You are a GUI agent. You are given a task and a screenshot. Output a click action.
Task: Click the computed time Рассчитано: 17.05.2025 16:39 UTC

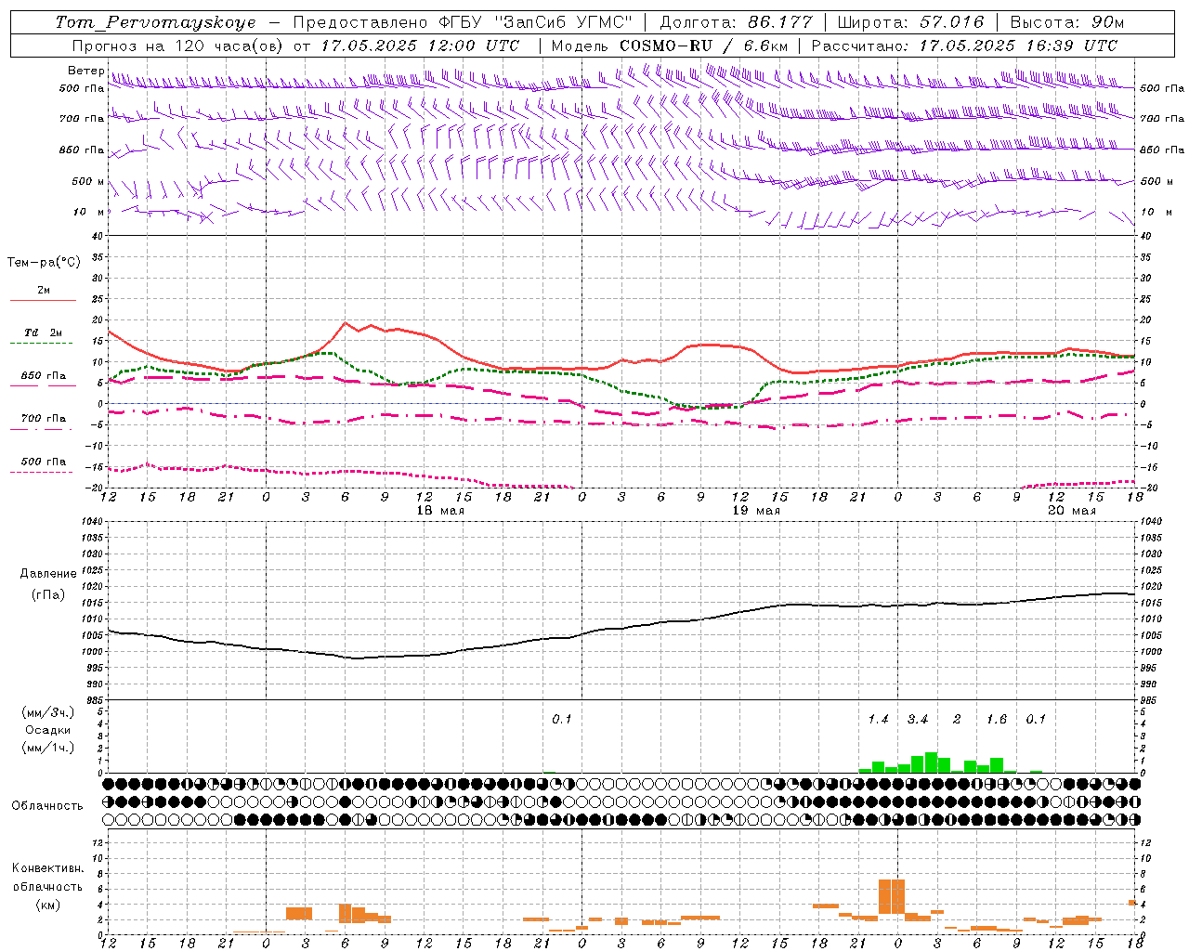click(964, 46)
